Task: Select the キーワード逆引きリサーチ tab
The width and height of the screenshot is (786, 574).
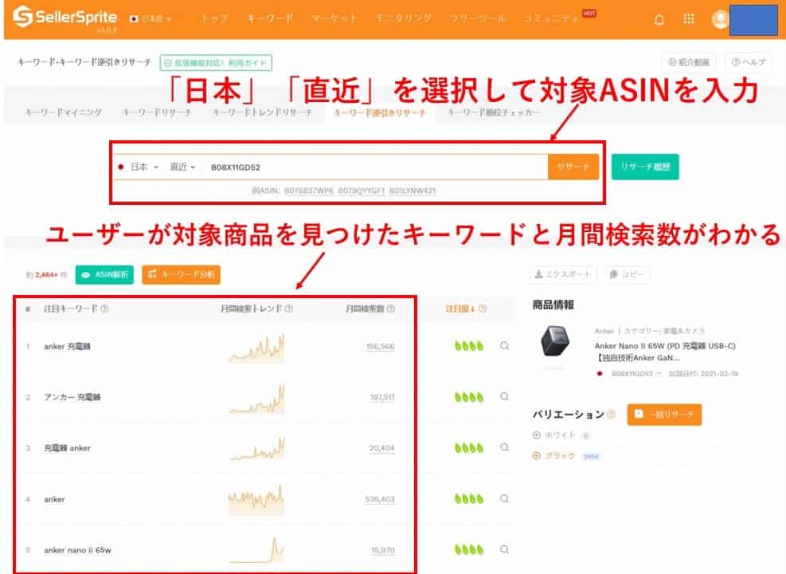Action: pyautogui.click(x=380, y=112)
